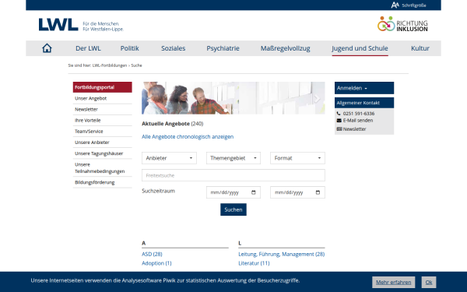Open Kultur menu

420,48
